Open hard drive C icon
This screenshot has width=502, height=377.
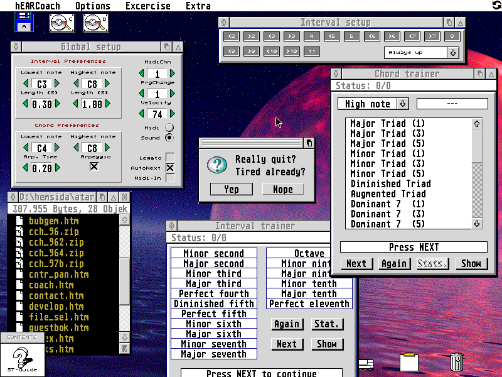point(62,23)
